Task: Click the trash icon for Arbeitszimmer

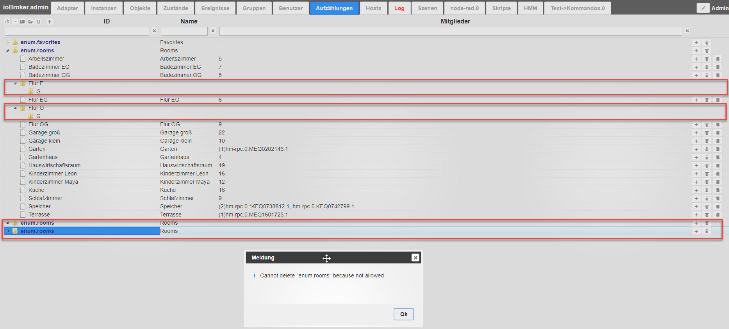Action: [x=707, y=59]
